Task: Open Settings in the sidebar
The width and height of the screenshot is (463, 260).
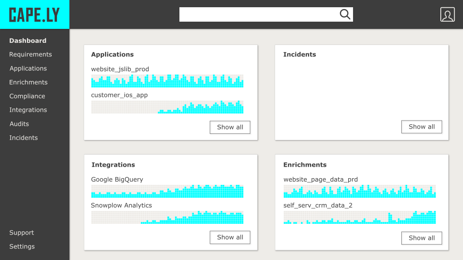Action: point(22,247)
